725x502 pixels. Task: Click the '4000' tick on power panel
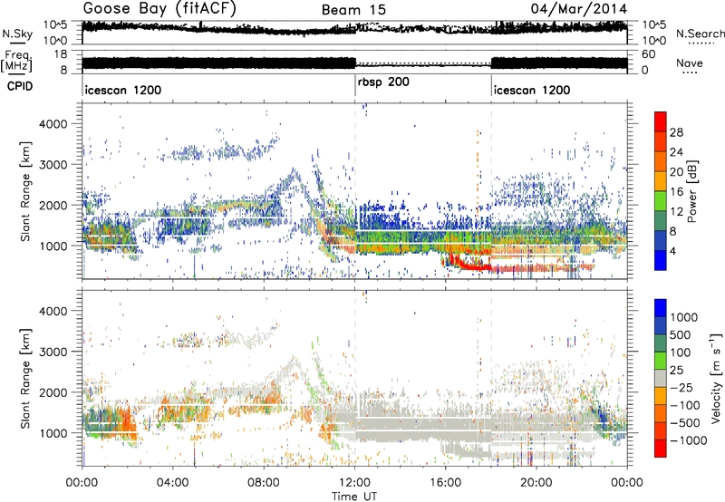pos(54,124)
